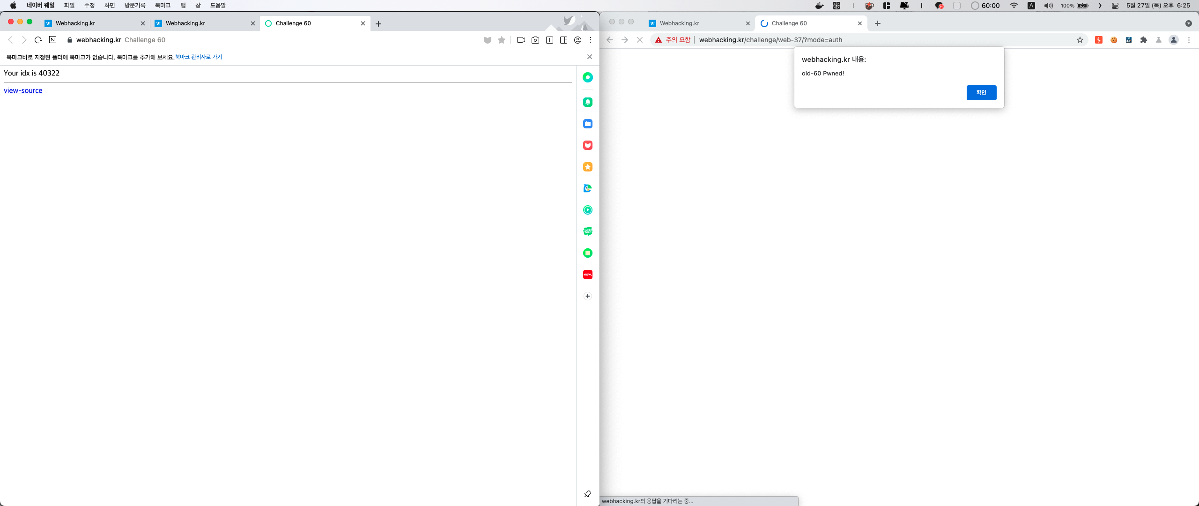Click the Chrome address bar URL
This screenshot has width=1199, height=506.
click(x=770, y=40)
